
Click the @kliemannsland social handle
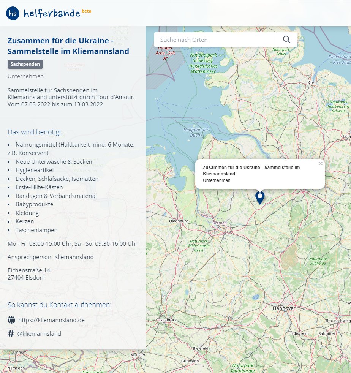click(38, 334)
